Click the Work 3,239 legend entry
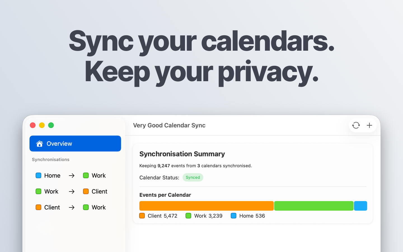Image resolution: width=403 pixels, height=252 pixels. pos(204,216)
